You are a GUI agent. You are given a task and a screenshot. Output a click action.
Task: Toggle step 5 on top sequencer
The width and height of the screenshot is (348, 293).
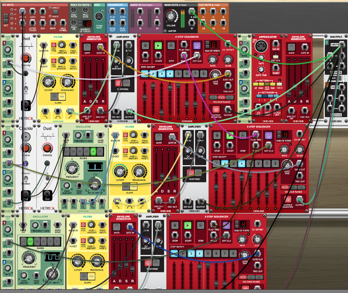pyautogui.click(x=178, y=74)
